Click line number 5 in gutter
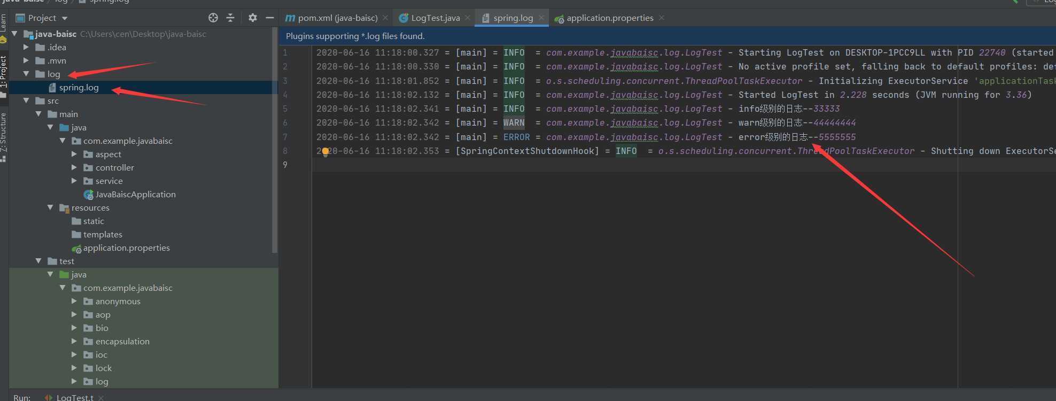Screen dimensions: 1056x401 pyautogui.click(x=285, y=109)
